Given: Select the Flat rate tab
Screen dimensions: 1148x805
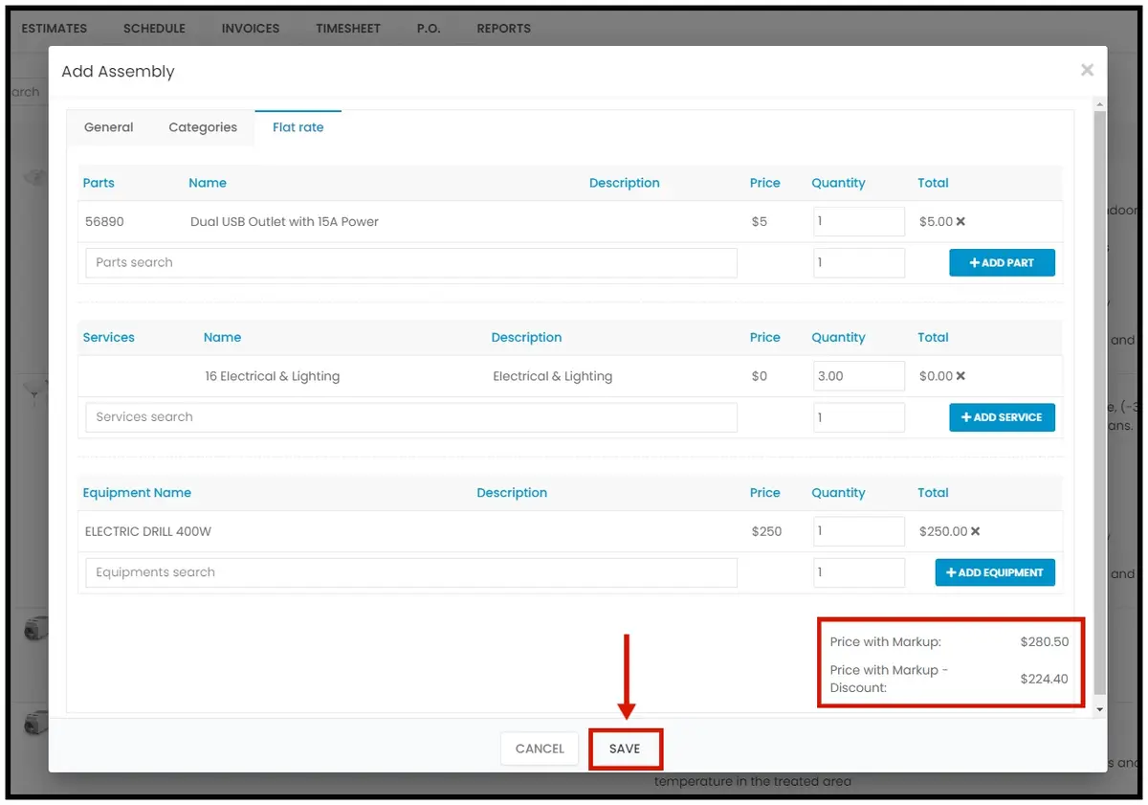Looking at the screenshot, I should [298, 127].
